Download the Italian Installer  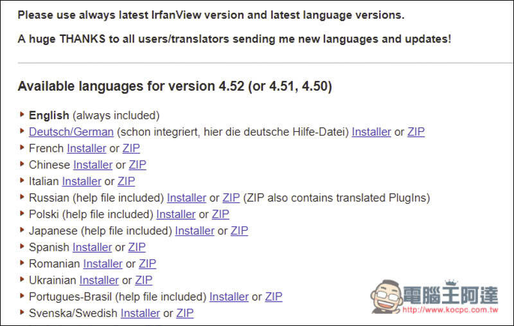click(x=82, y=181)
